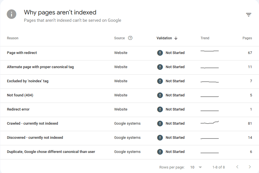
Task: Sort by the Validation column header
Action: point(164,38)
